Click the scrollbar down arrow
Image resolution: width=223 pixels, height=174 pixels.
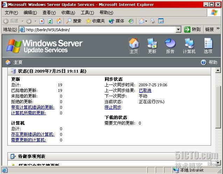click(218, 163)
